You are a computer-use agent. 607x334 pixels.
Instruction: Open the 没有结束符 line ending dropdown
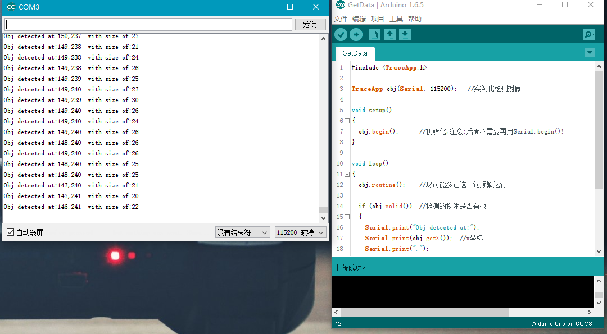[243, 232]
